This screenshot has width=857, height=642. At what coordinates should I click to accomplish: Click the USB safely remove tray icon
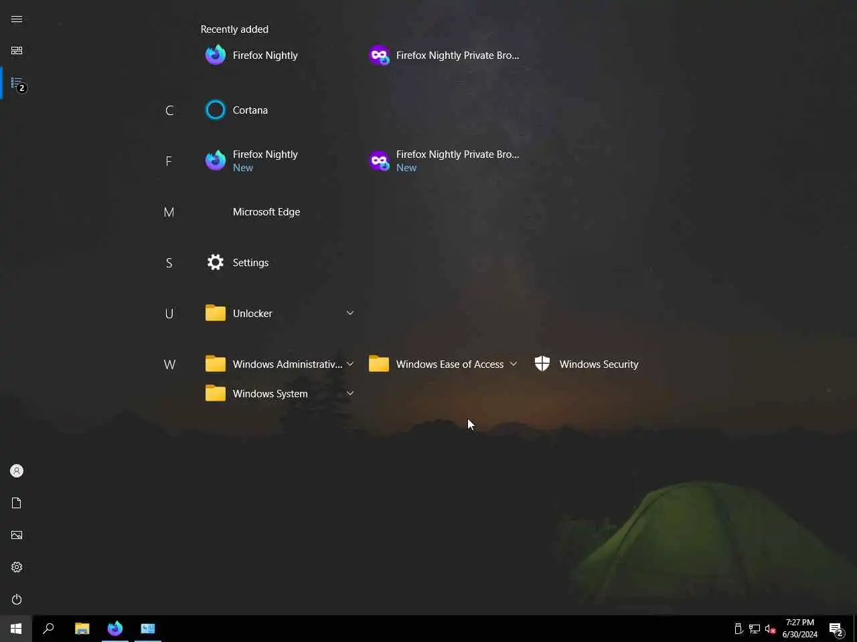point(738,629)
